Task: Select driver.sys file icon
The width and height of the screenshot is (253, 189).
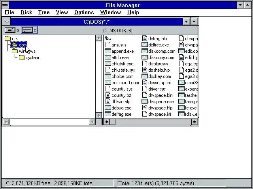Action: [x=145, y=89]
